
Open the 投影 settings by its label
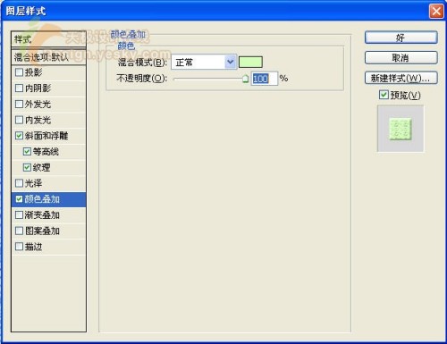33,72
